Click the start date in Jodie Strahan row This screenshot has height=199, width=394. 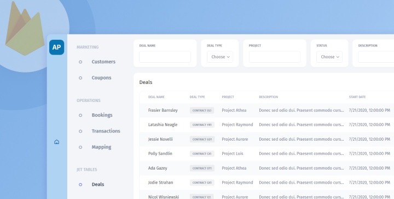[x=369, y=183]
